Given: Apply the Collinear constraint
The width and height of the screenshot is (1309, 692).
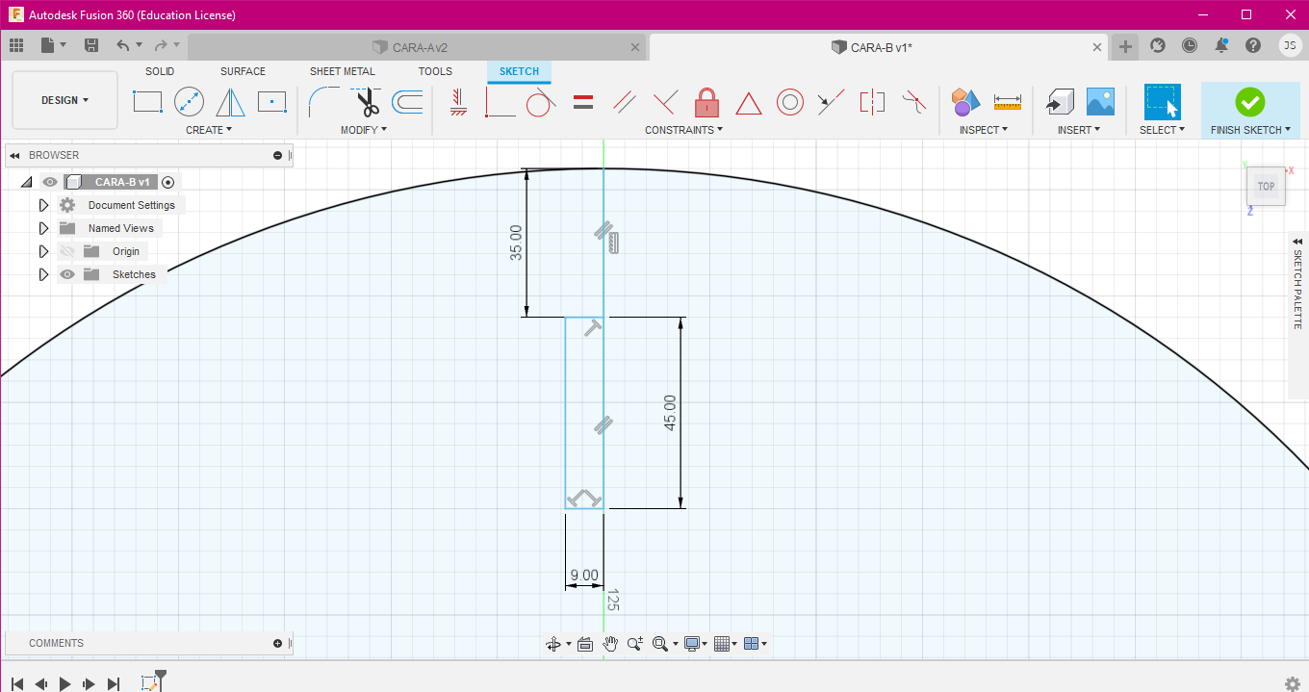Looking at the screenshot, I should pos(831,101).
